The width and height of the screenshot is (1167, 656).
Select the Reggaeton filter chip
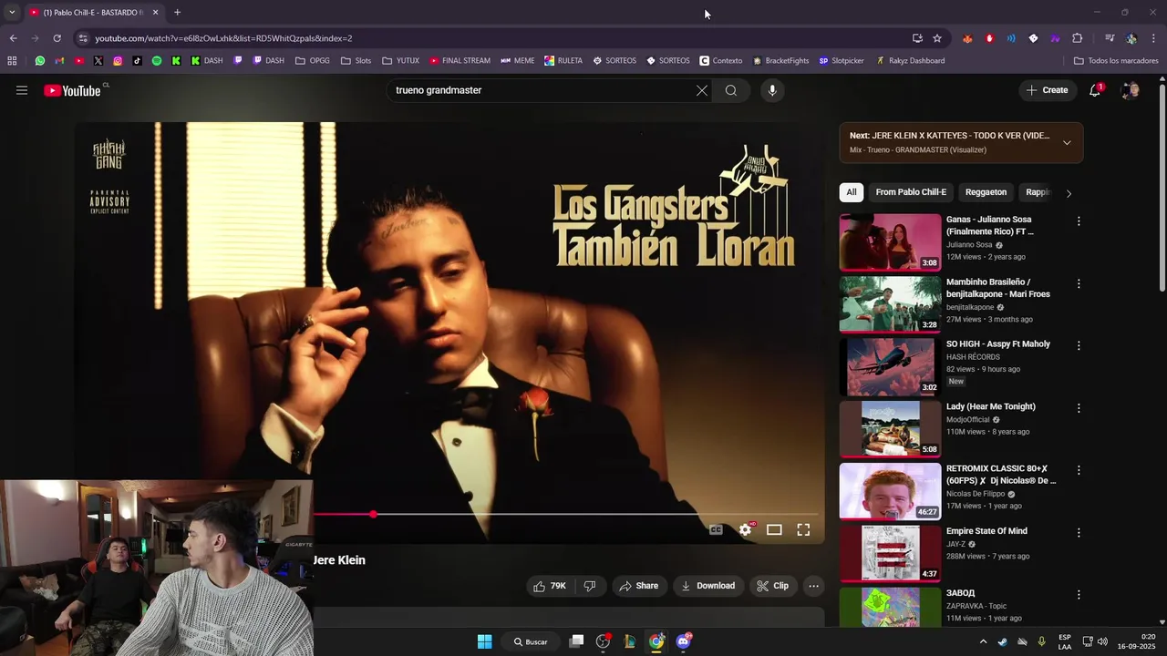(986, 192)
